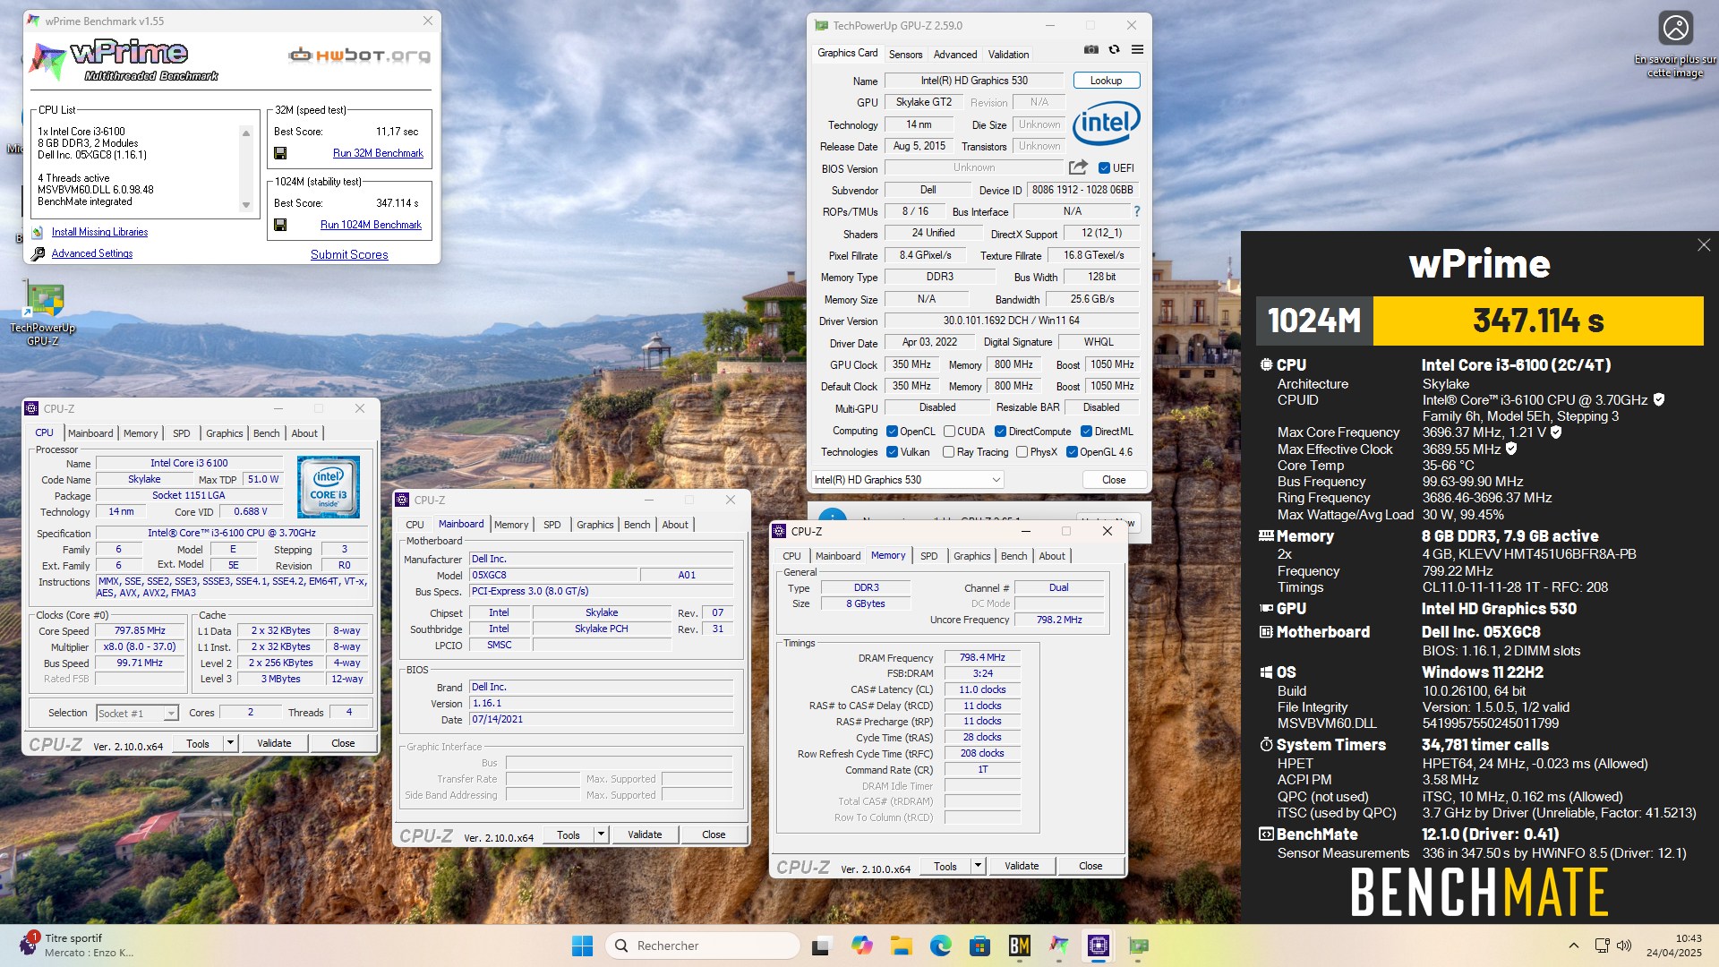The image size is (1719, 967).
Task: Click the HWBOT.org logo in wPrime
Action: point(359,56)
